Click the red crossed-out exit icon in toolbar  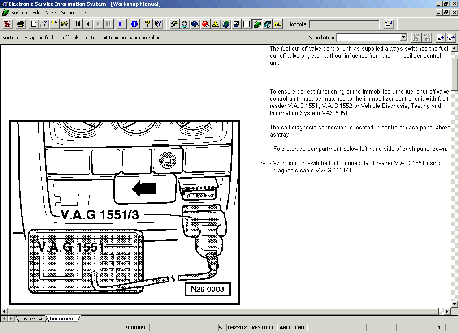click(8, 24)
